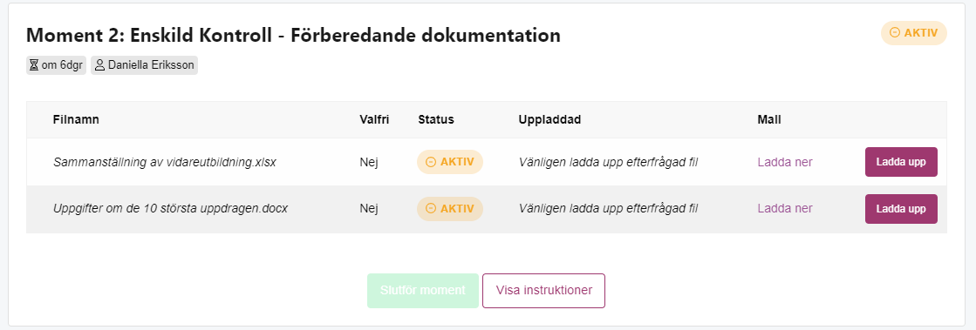Click the person icon beside Daniella Eriksson
Screen dimensions: 976x330
pyautogui.click(x=99, y=66)
